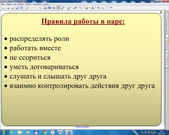Select the arrow pointer tool
The image size is (169, 135).
point(58,8)
